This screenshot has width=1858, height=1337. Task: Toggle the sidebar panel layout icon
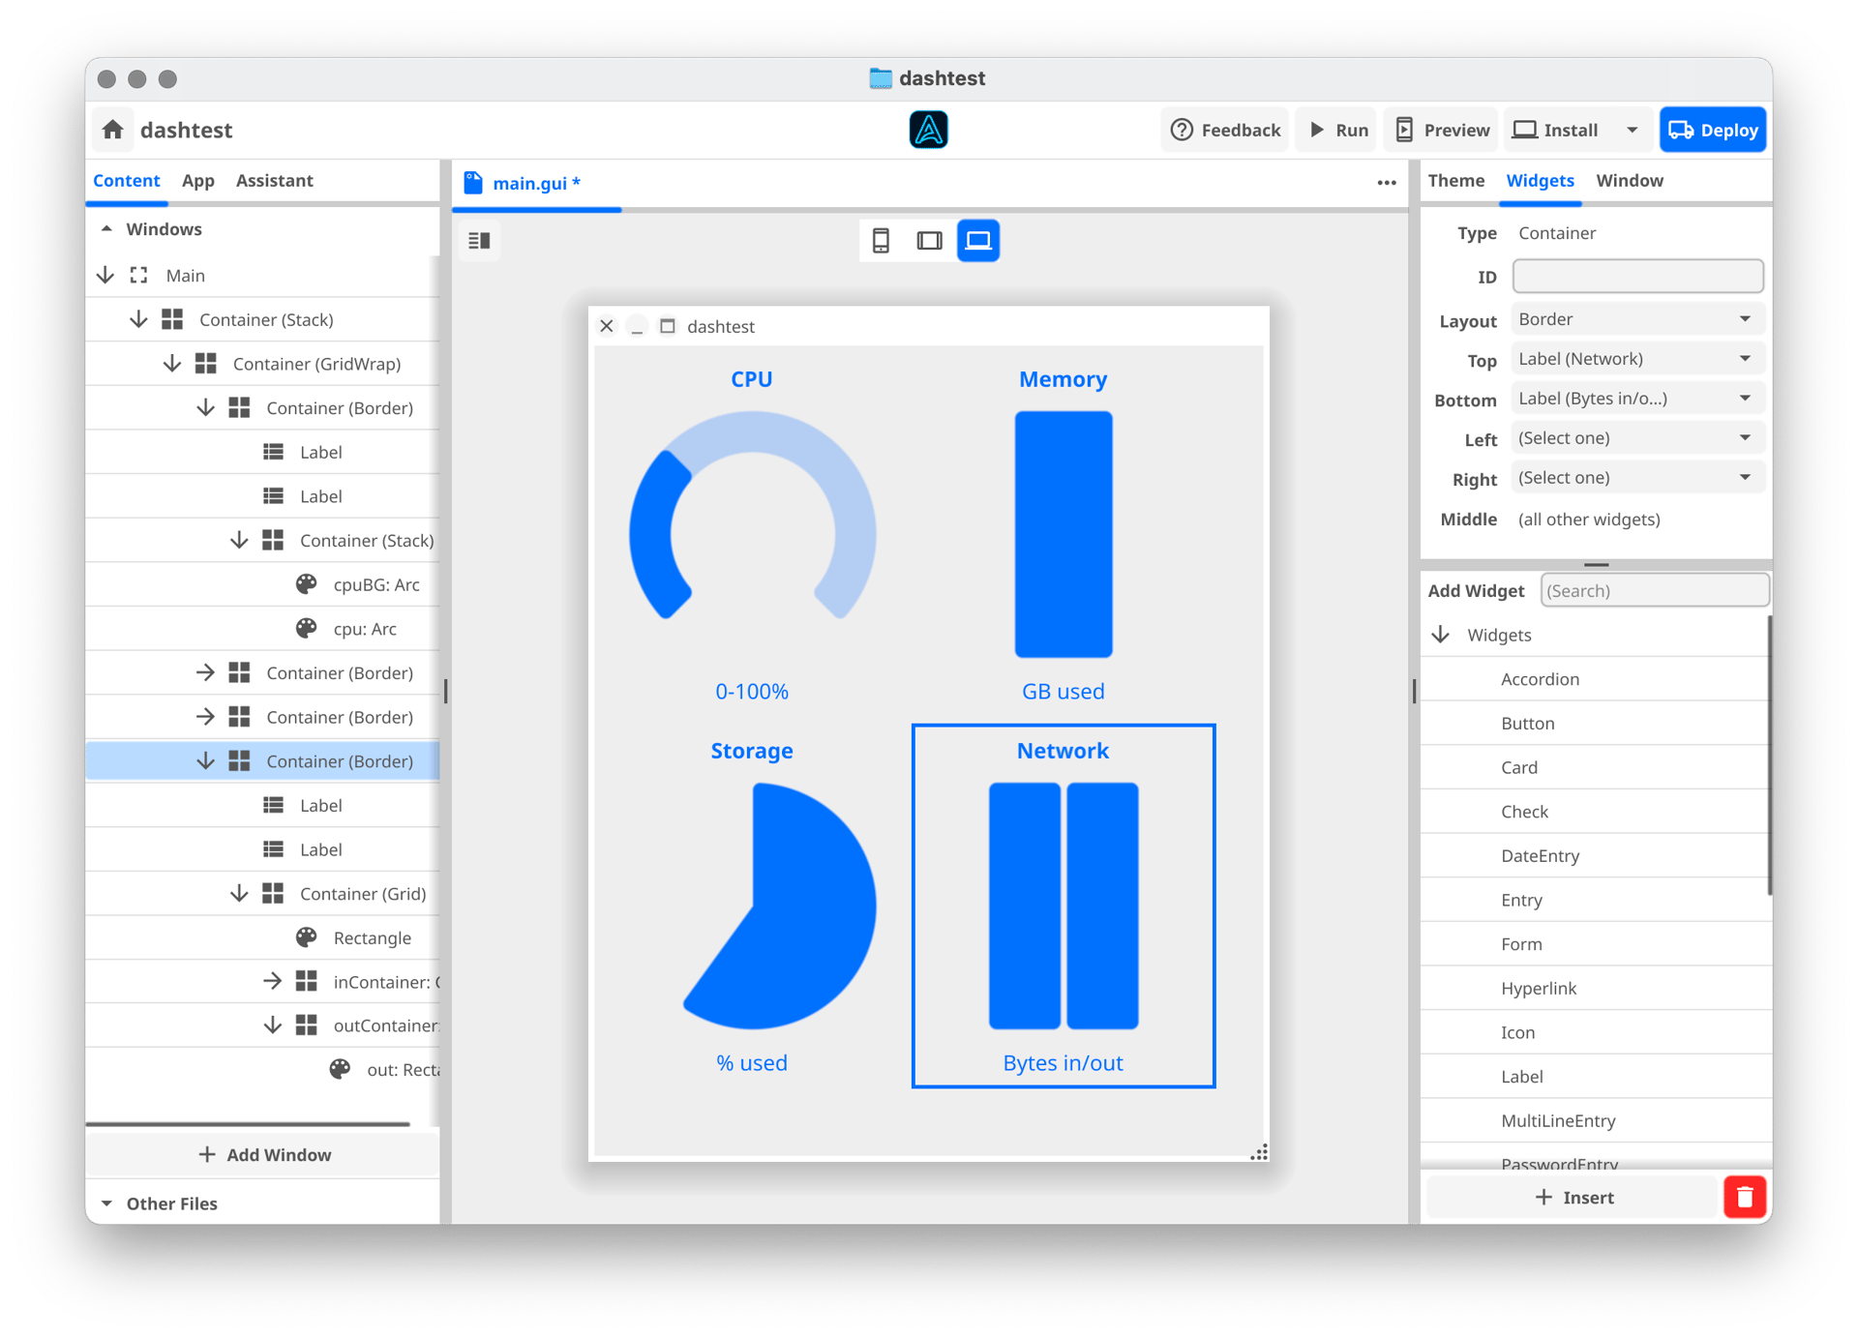[x=479, y=241]
